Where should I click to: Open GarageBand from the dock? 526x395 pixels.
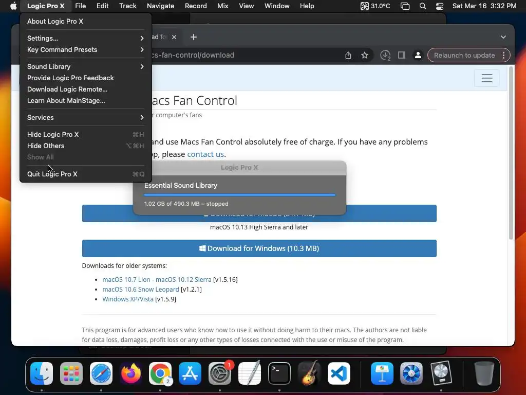tap(309, 373)
